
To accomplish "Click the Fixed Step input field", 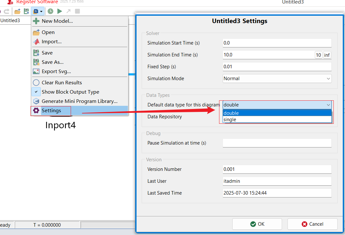I will [277, 67].
